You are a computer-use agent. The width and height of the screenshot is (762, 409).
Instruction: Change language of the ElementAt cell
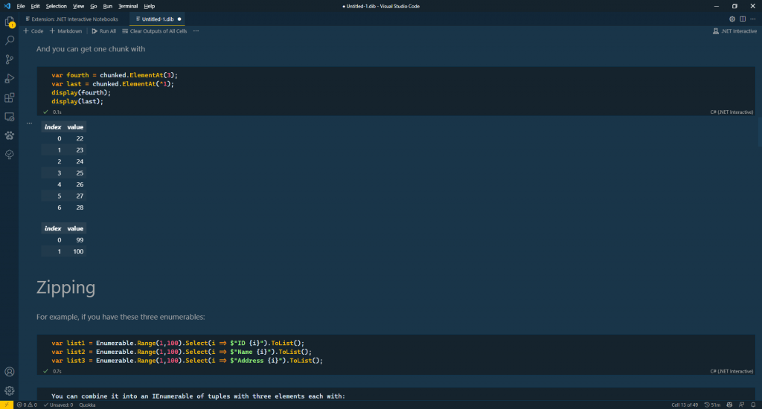[x=731, y=112]
